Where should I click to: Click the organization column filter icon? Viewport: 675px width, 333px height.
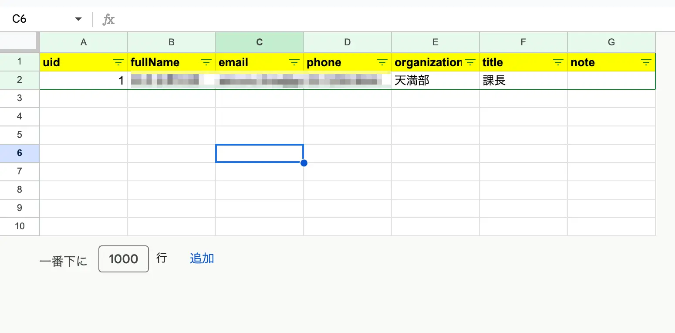coord(470,63)
